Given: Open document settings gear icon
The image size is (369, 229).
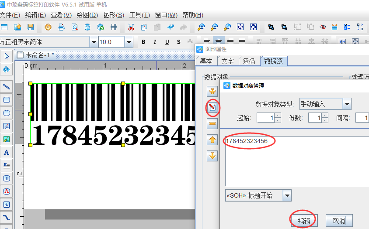Looking at the screenshot, I should (48, 27).
